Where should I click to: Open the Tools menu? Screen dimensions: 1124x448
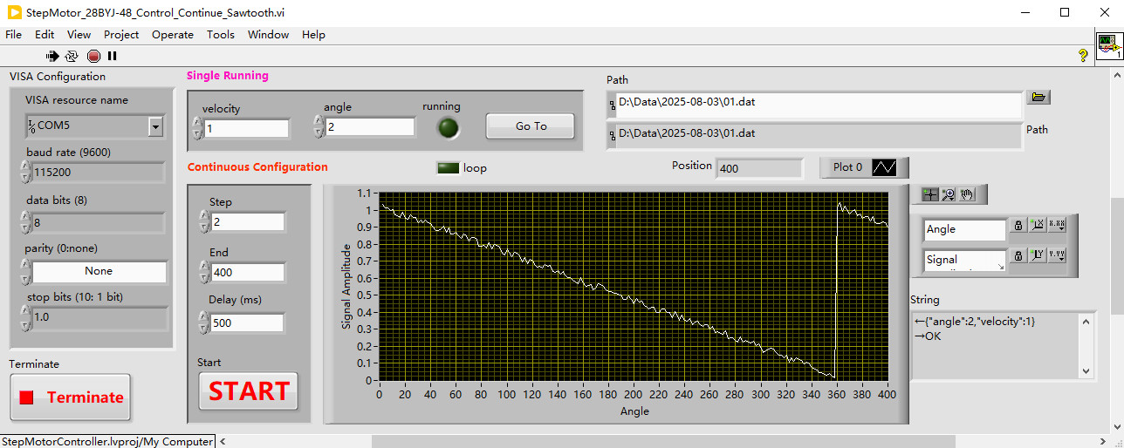coord(221,35)
